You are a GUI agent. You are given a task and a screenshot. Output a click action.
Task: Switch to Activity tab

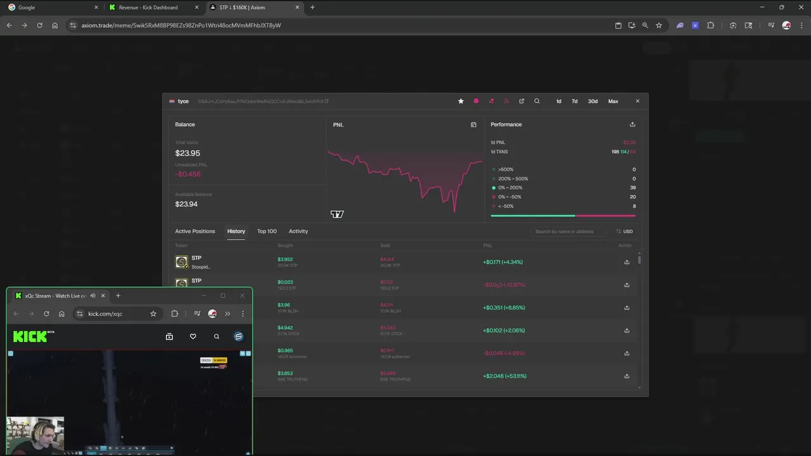coord(298,231)
